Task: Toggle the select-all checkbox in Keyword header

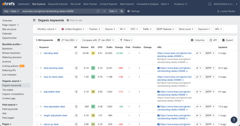Action: click(x=37, y=47)
